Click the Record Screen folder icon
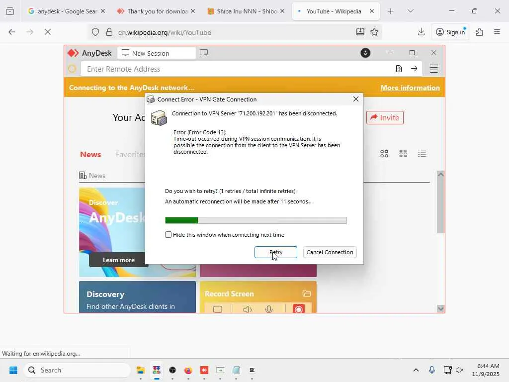The width and height of the screenshot is (509, 382). click(x=306, y=293)
